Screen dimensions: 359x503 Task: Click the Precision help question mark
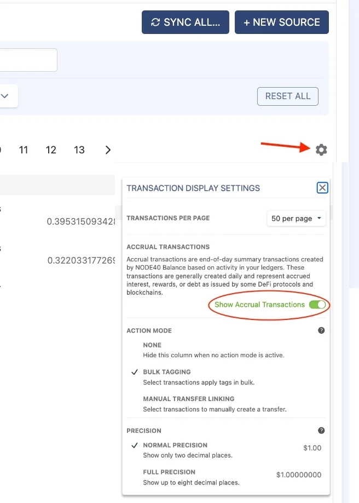coord(321,430)
